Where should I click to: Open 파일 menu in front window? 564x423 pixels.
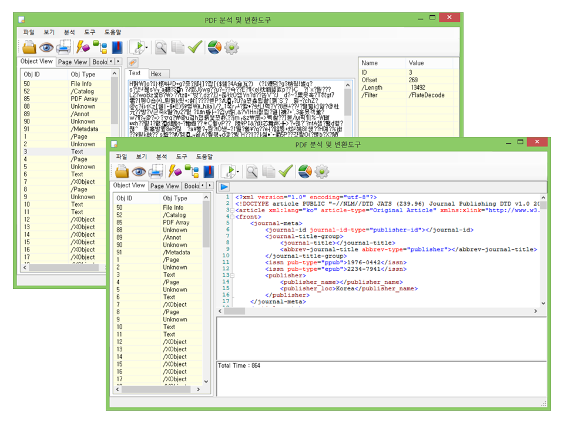point(121,156)
